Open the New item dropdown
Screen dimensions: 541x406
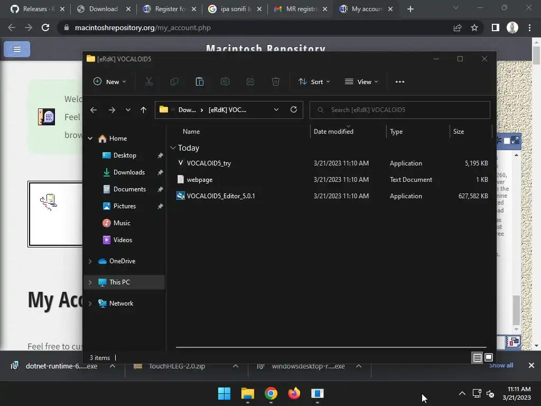point(110,82)
